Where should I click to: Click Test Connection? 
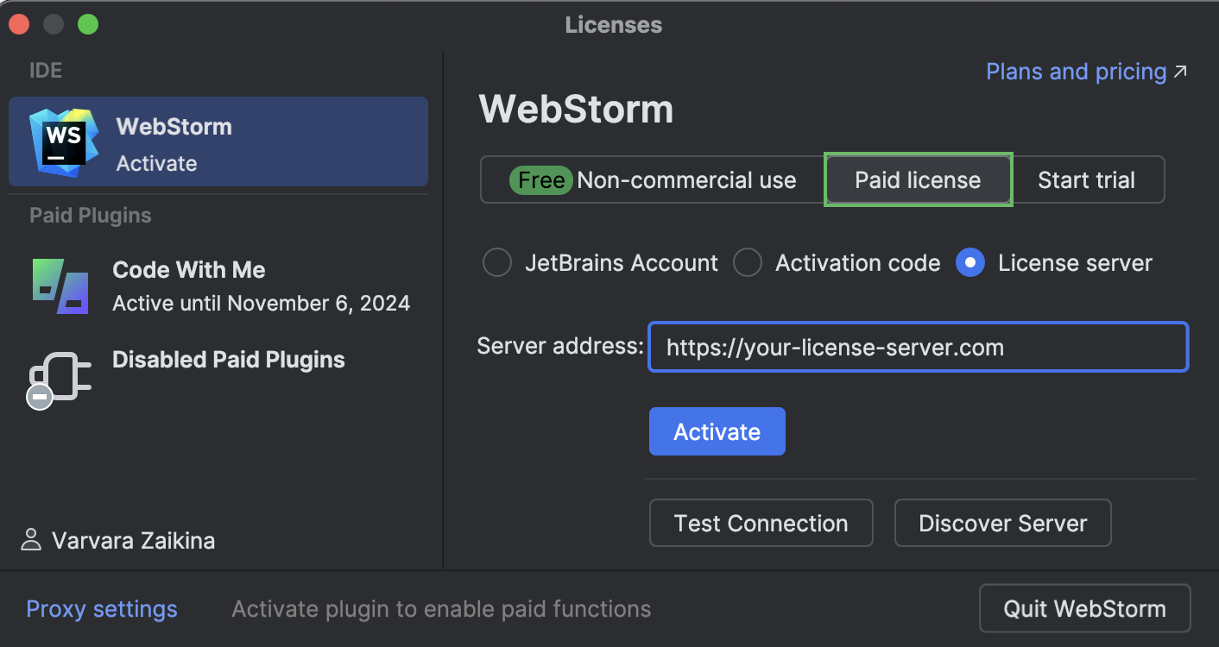[x=761, y=523]
